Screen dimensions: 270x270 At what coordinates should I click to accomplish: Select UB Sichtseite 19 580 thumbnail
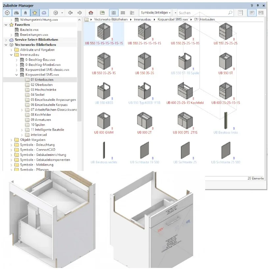(x=145, y=153)
